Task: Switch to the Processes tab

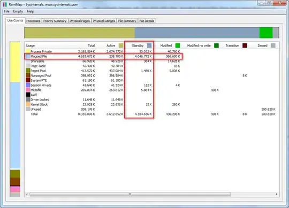Action: pyautogui.click(x=33, y=21)
